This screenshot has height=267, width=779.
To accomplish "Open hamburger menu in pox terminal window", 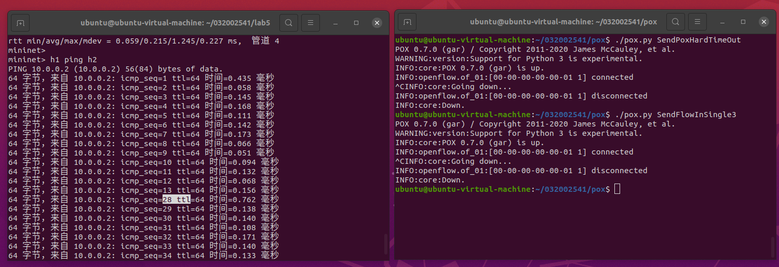I will [697, 22].
